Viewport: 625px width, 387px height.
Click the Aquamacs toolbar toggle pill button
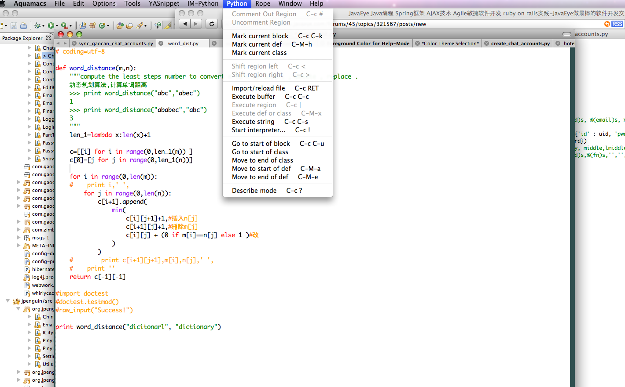(x=567, y=34)
